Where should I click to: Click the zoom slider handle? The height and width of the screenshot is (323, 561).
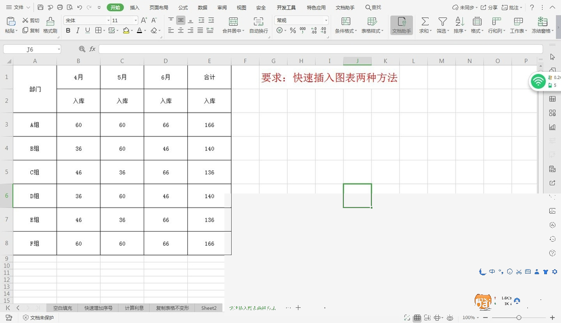pos(519,317)
